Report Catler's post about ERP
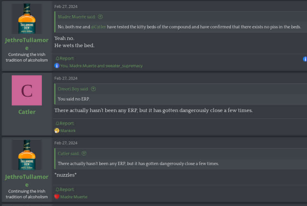The width and height of the screenshot is (307, 206). (64, 123)
